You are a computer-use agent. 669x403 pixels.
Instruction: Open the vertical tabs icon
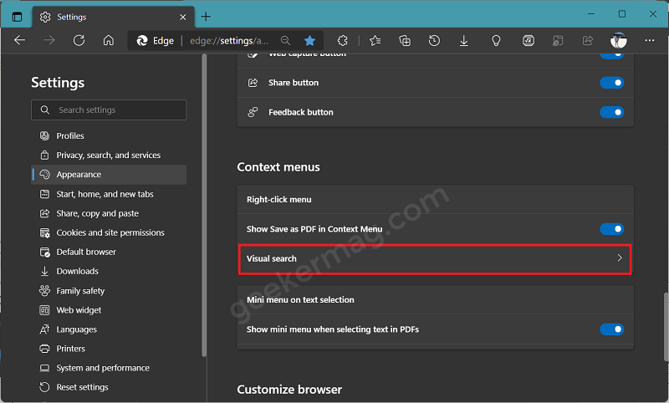(x=17, y=17)
